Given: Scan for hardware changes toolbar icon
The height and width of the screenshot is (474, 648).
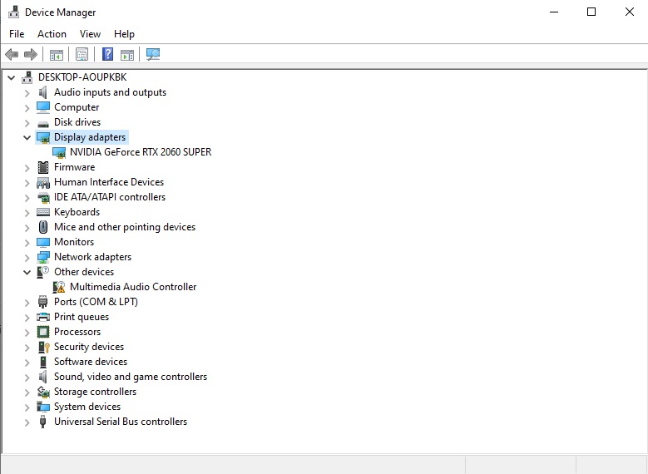Looking at the screenshot, I should 152,55.
